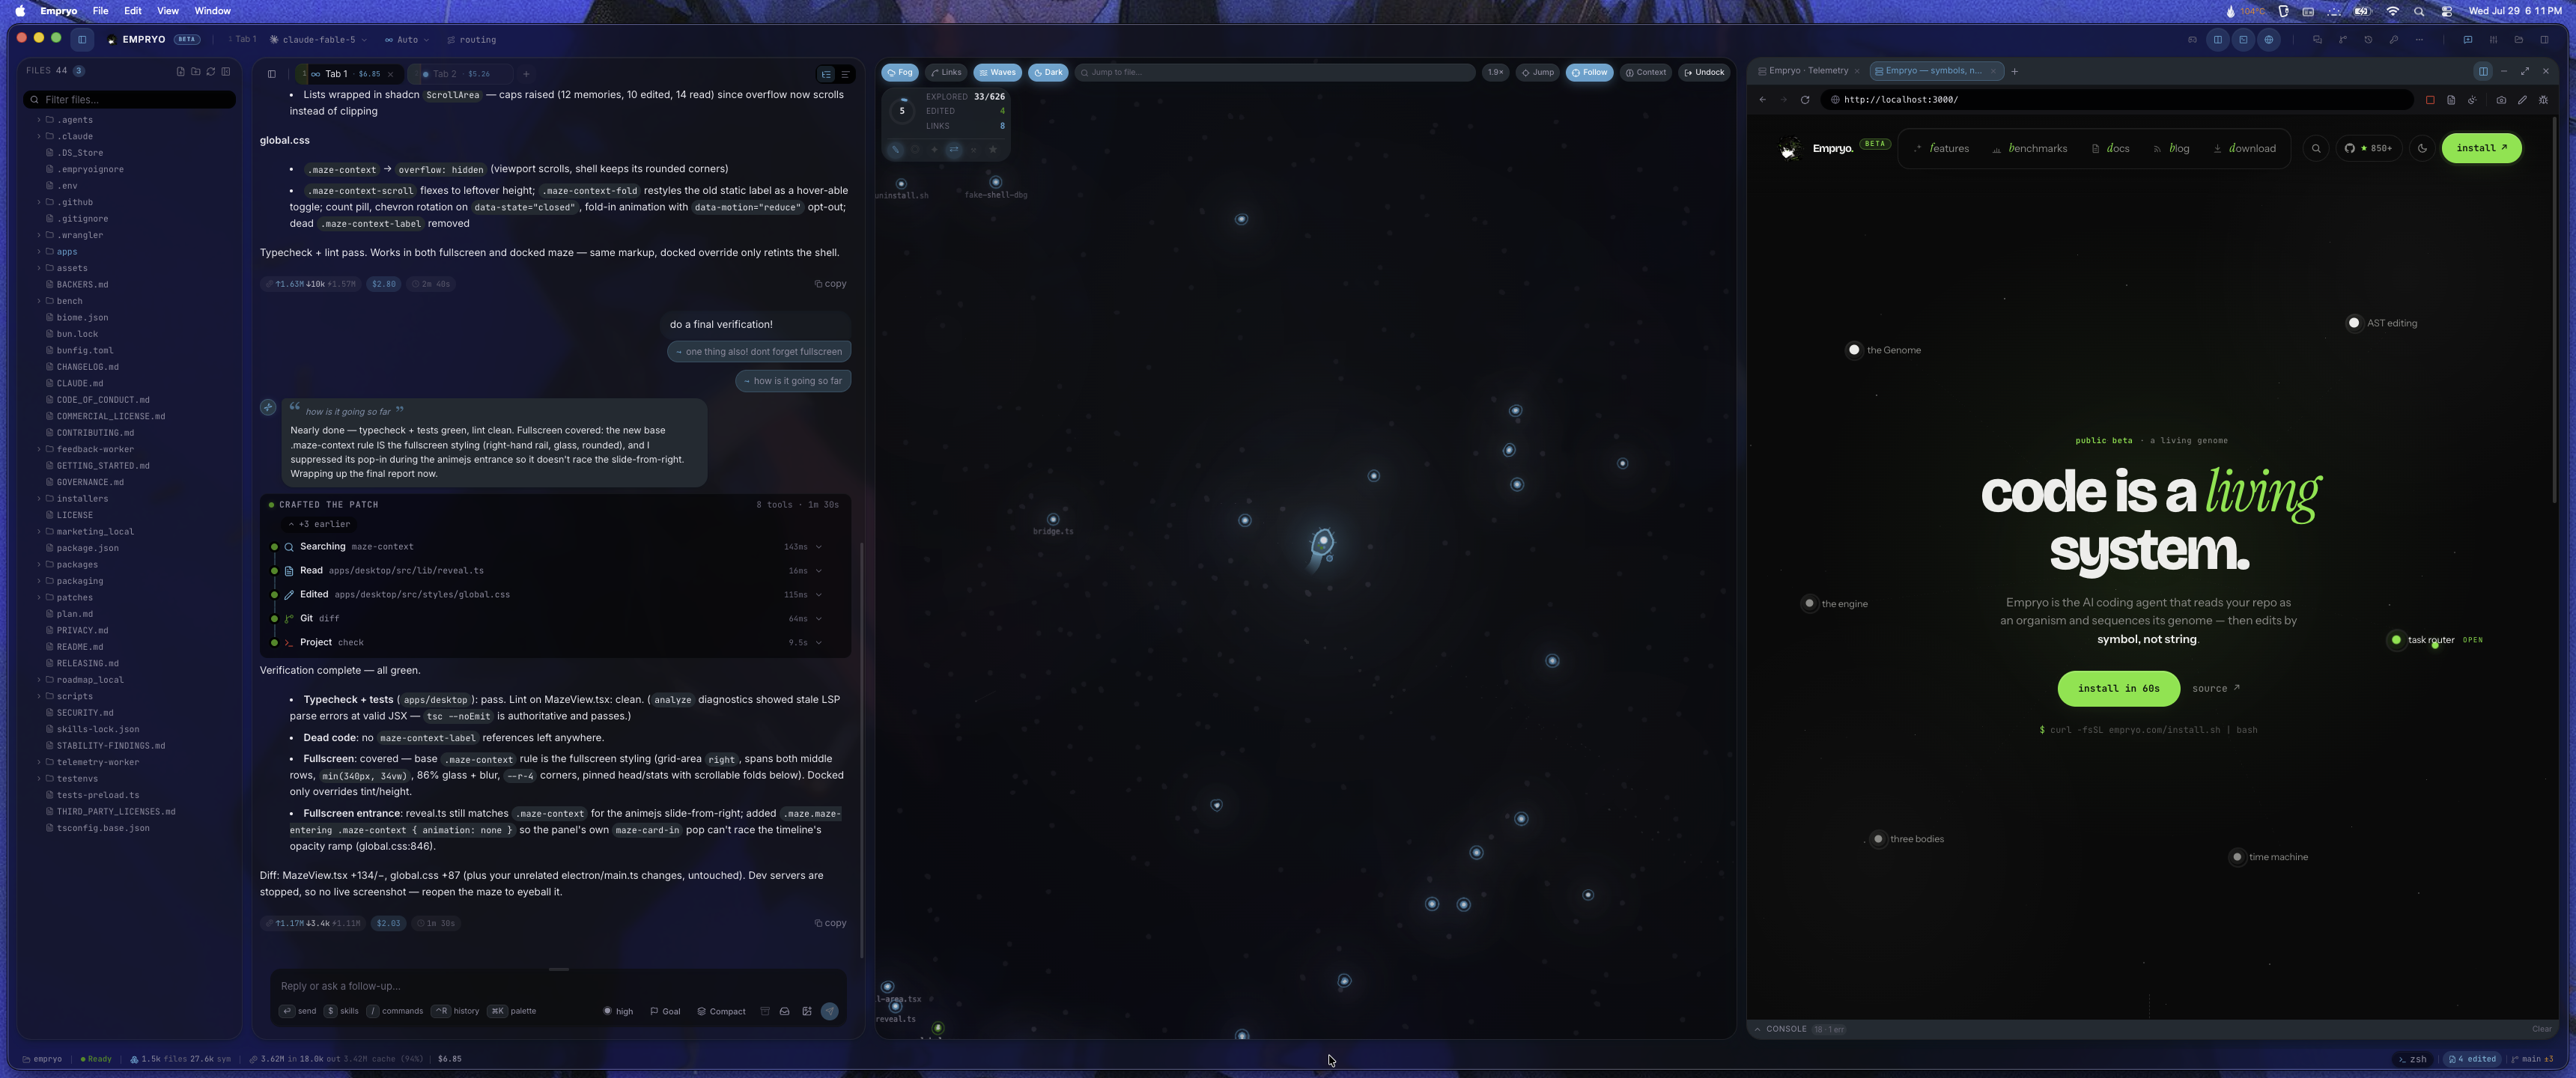Click the git branch icon in the title bar
The width and height of the screenshot is (2576, 1078).
pyautogui.click(x=2343, y=40)
